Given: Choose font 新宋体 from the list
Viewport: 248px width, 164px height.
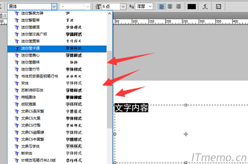Looking at the screenshot, I should click(57, 153).
